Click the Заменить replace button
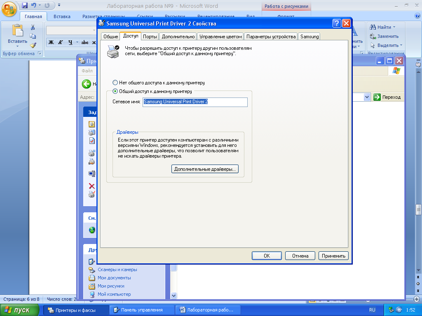 click(x=384, y=36)
